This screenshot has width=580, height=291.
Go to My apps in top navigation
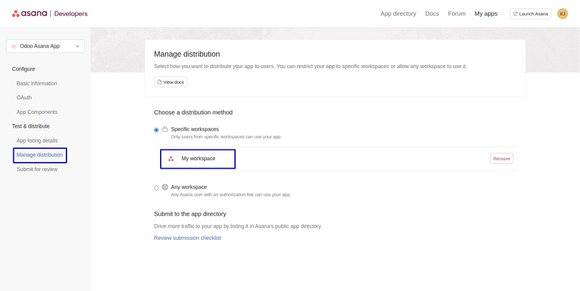coord(486,14)
